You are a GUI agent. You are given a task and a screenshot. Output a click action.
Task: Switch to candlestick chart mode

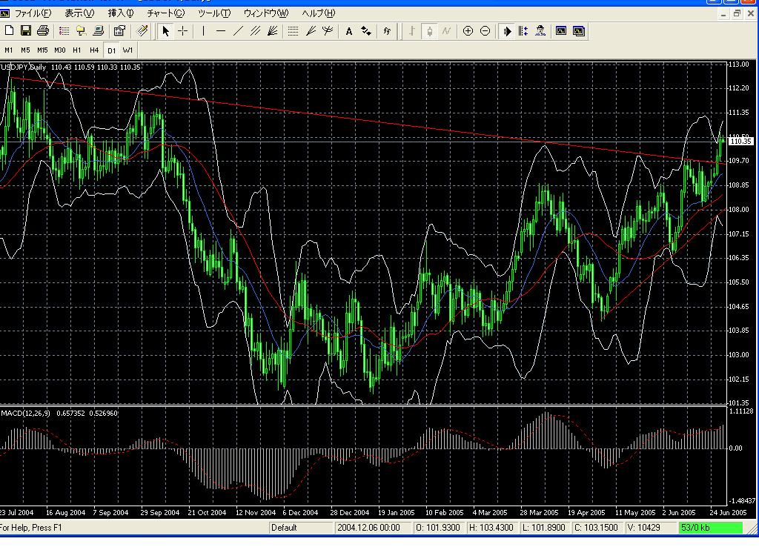(x=428, y=30)
